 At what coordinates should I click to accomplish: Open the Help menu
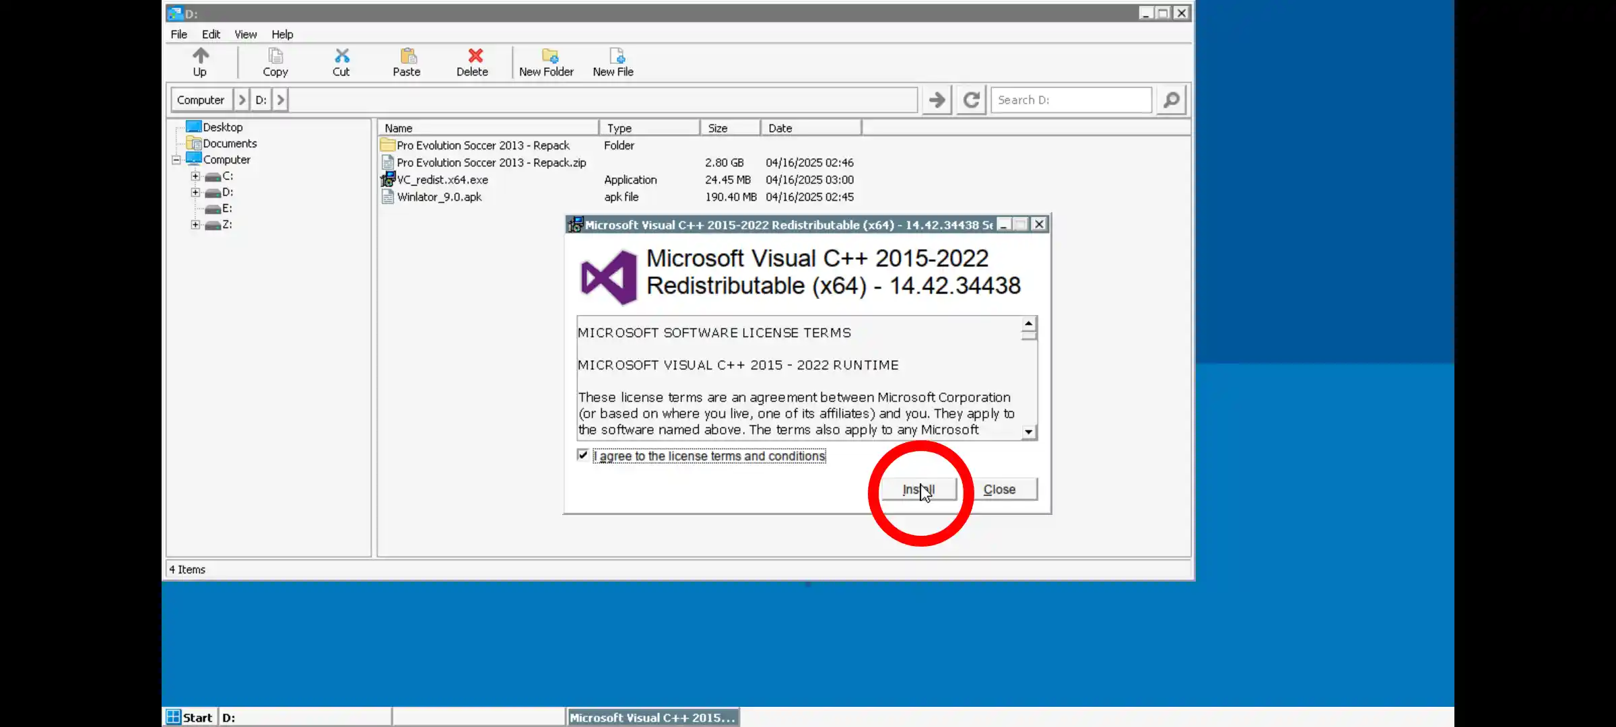(282, 34)
